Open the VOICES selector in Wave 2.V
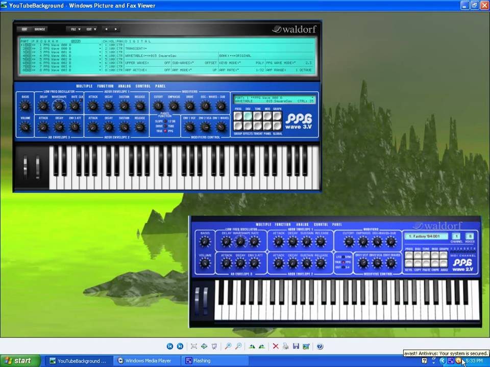490x367 pixels. click(470, 236)
